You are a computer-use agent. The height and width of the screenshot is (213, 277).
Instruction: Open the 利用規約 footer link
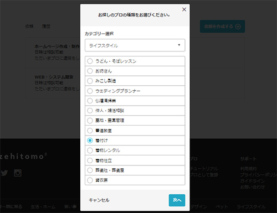pyautogui.click(x=248, y=169)
